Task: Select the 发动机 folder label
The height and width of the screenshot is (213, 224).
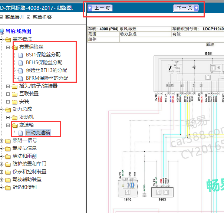Action: coord(26,117)
